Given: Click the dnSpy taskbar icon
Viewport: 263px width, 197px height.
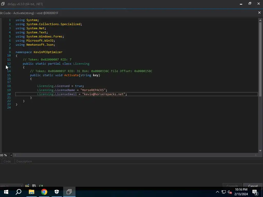Looking at the screenshot, I should (69, 192).
